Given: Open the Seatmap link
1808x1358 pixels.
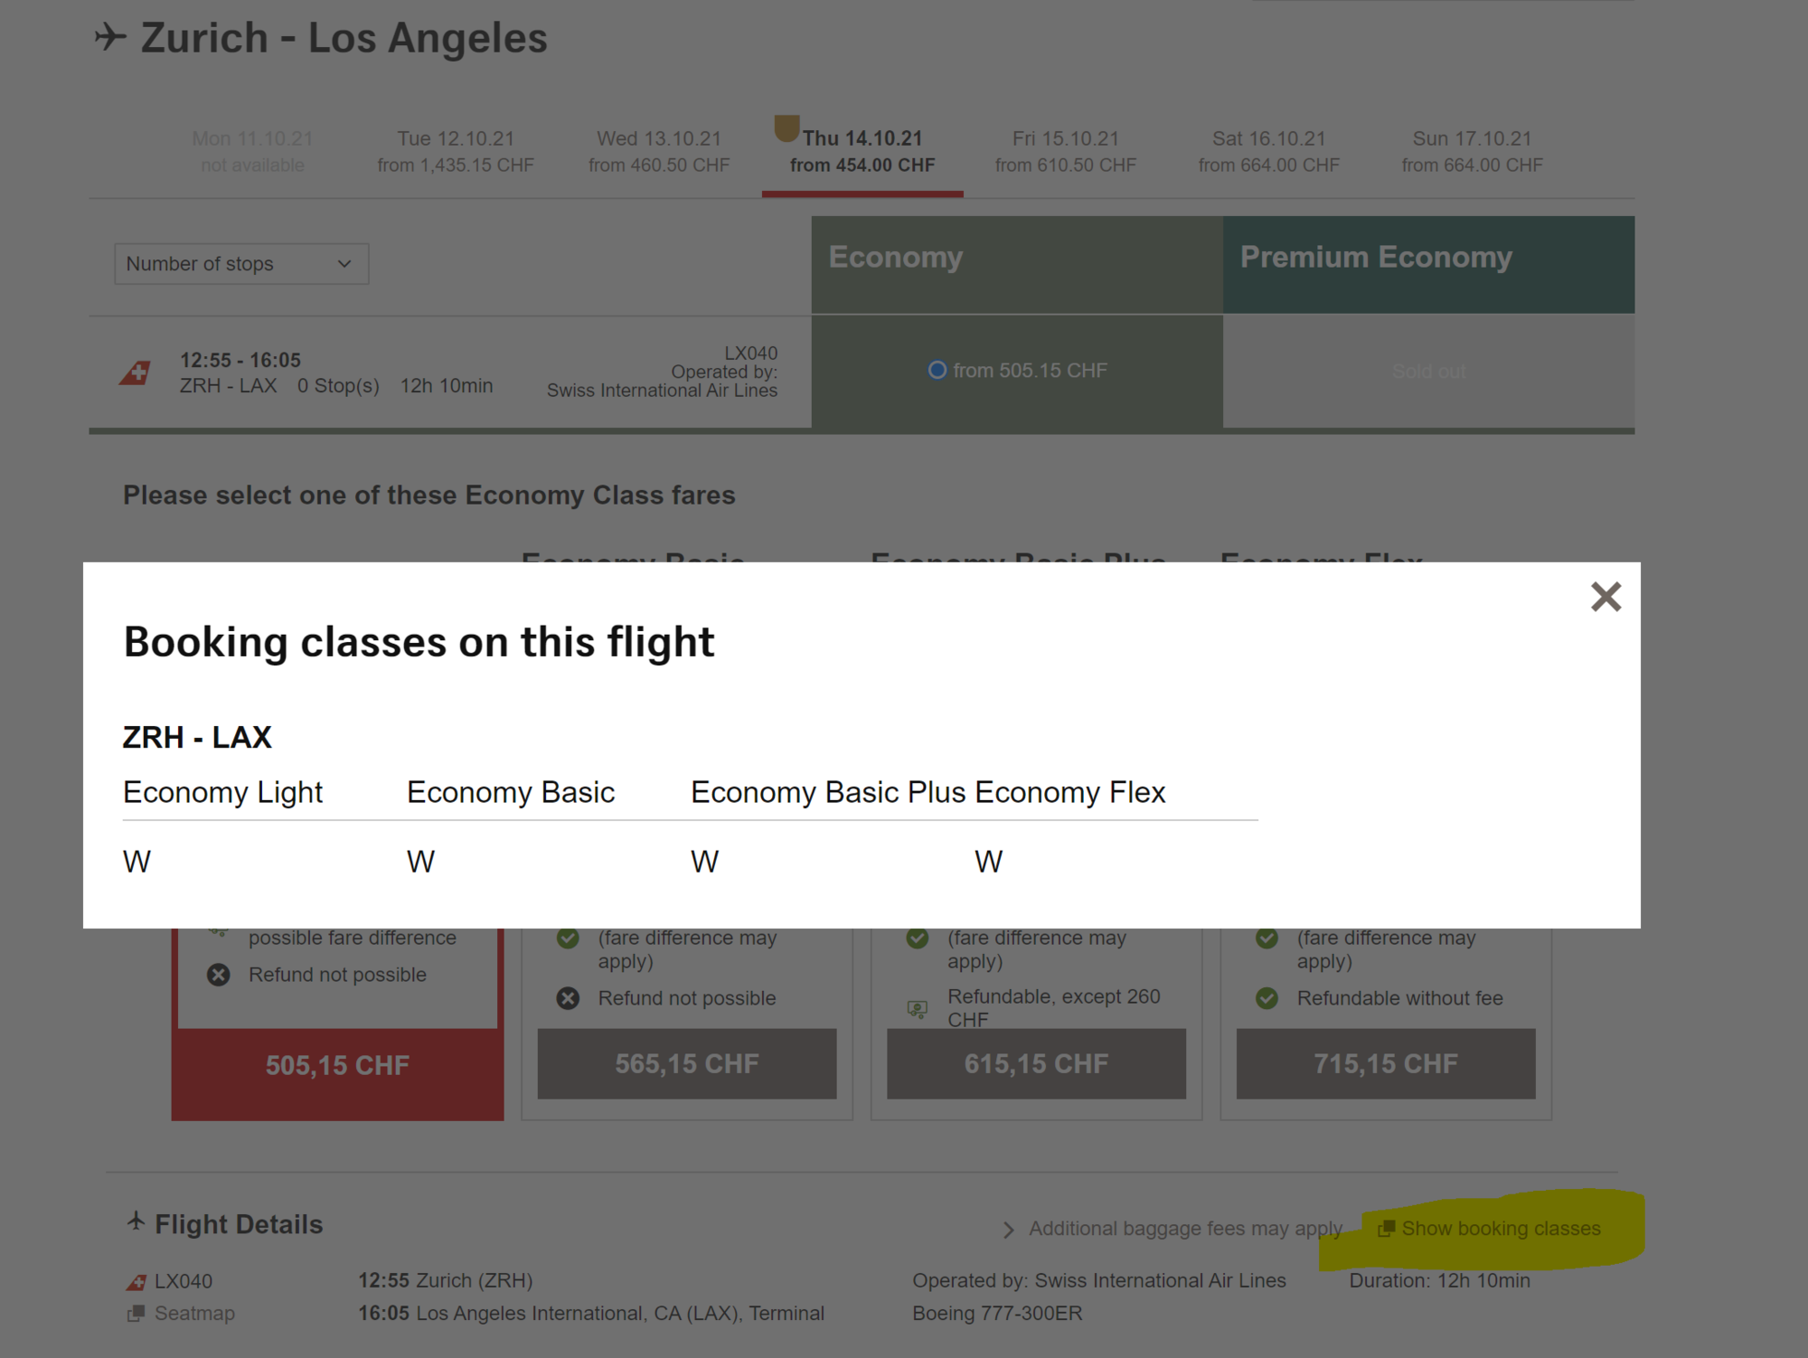Looking at the screenshot, I should pyautogui.click(x=194, y=1314).
